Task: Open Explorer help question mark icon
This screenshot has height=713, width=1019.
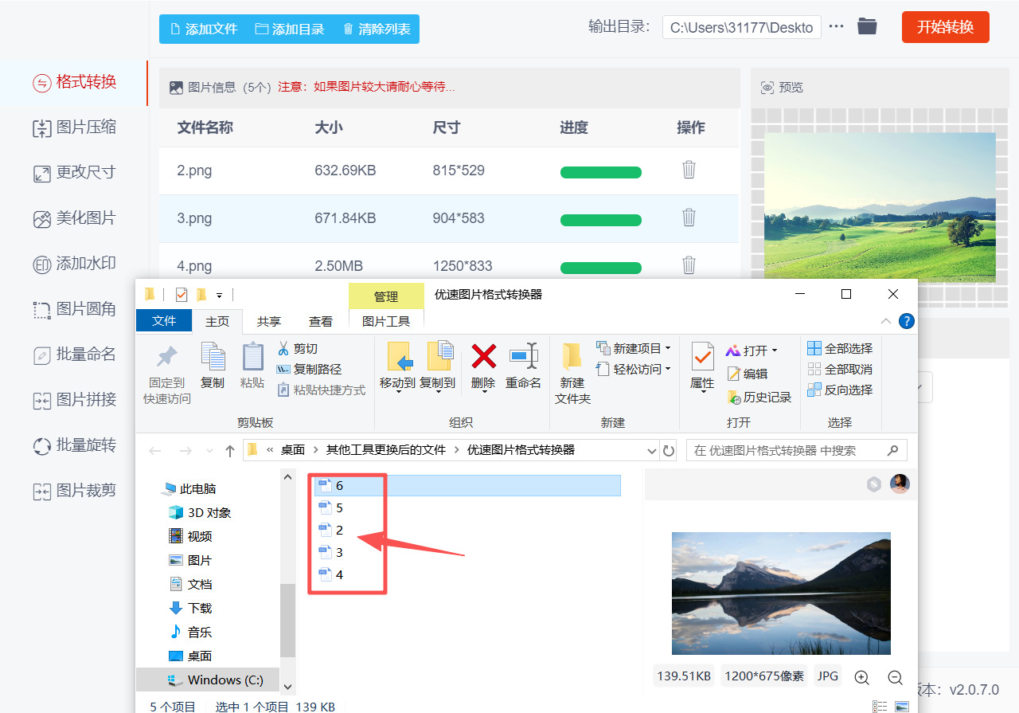Action: click(x=906, y=321)
